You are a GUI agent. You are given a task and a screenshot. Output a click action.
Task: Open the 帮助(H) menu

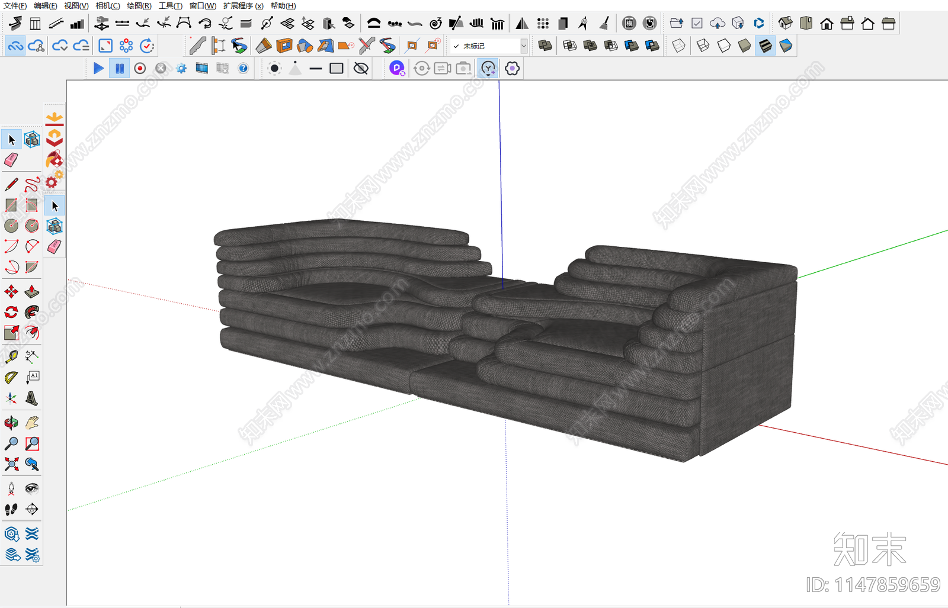283,6
